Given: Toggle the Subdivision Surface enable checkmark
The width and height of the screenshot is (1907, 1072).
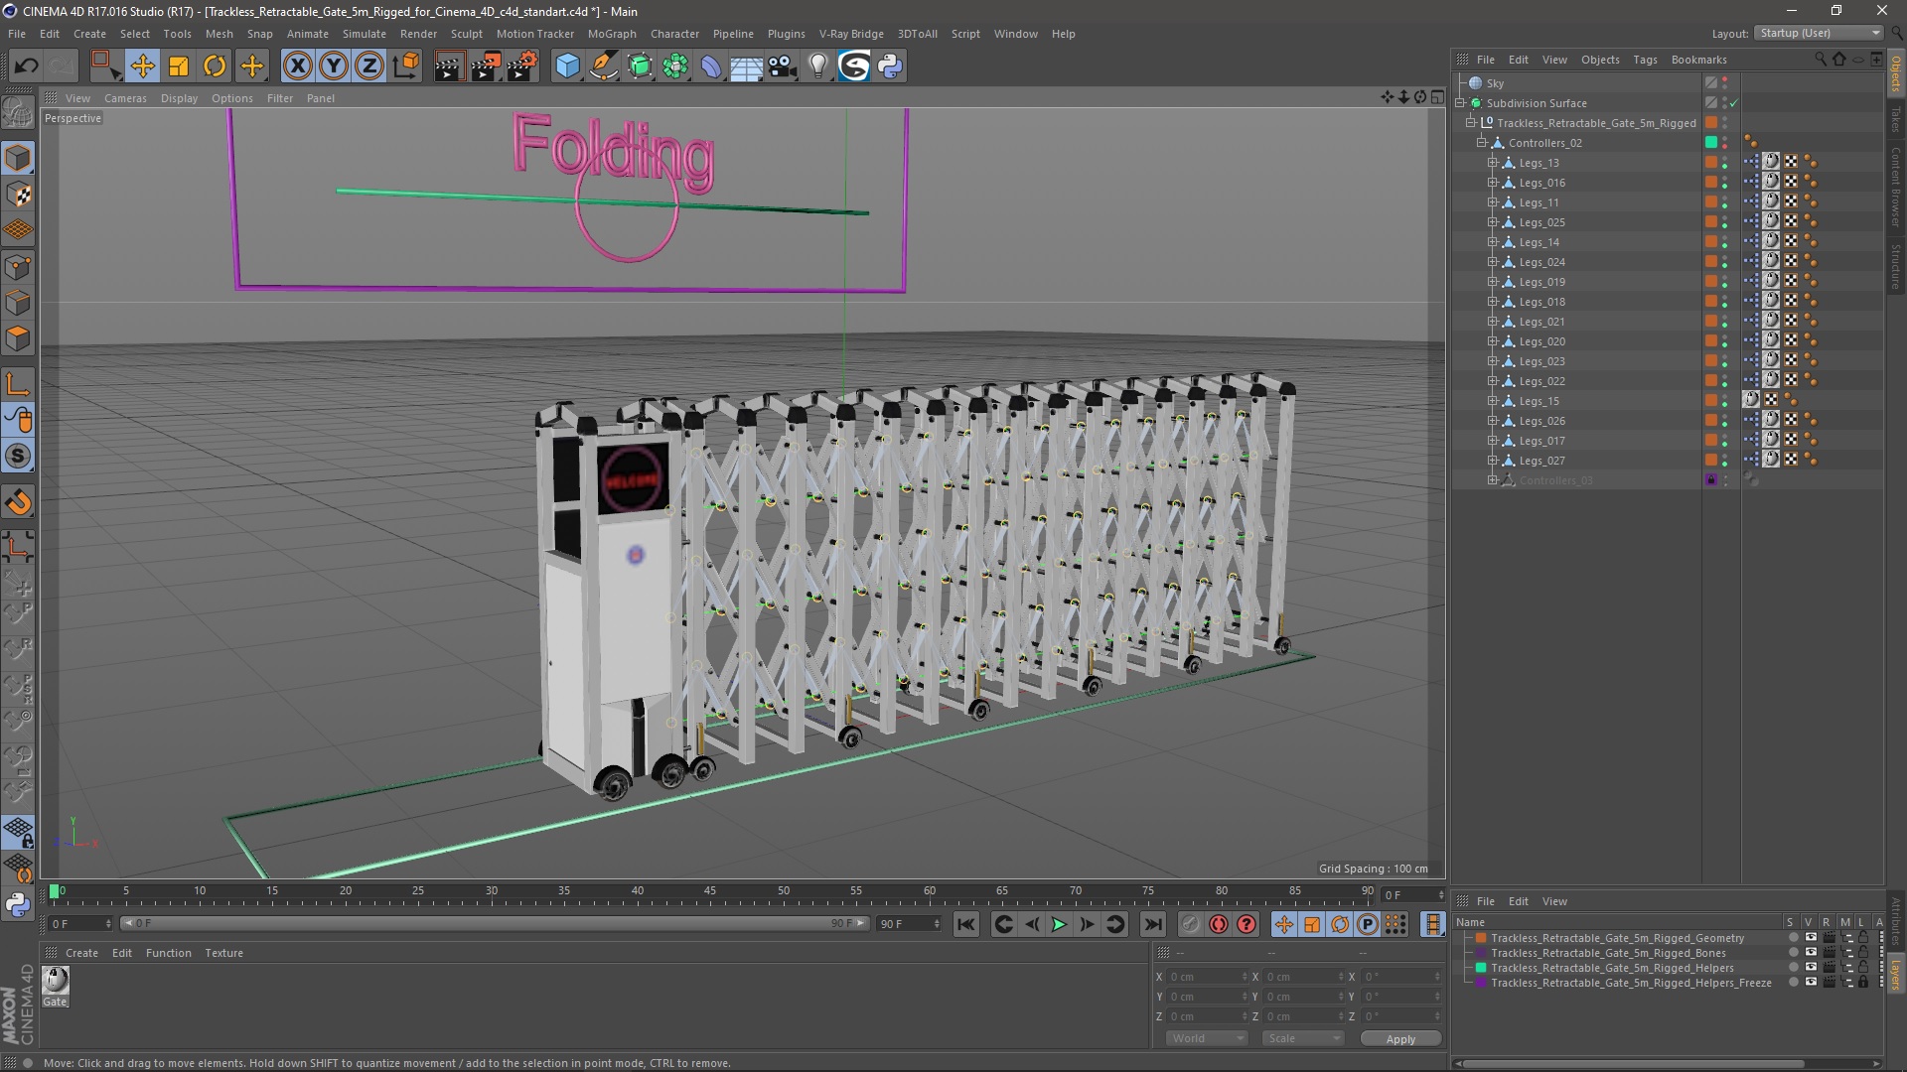Looking at the screenshot, I should [1734, 103].
